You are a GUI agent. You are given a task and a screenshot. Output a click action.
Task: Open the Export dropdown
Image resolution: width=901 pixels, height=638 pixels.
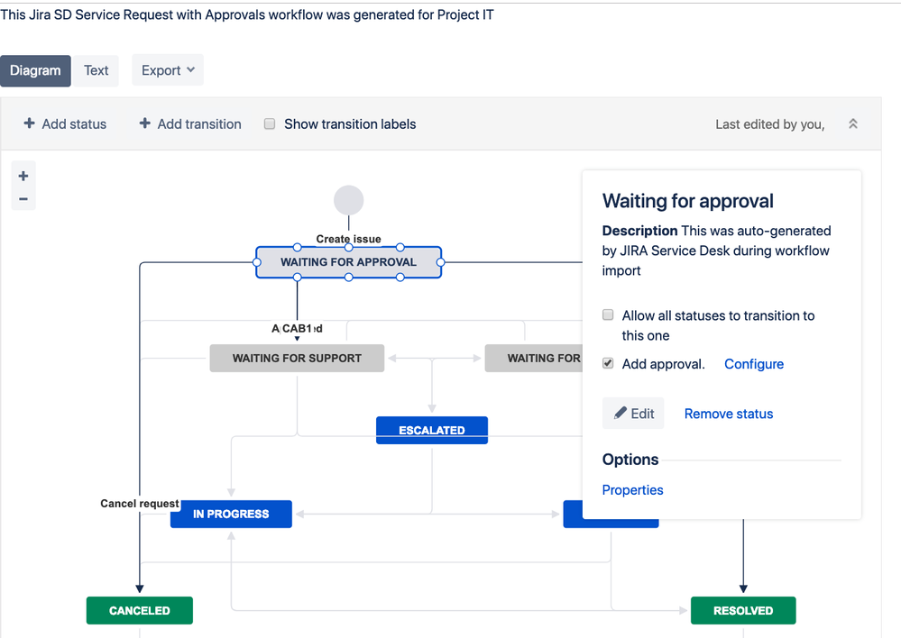tap(168, 70)
